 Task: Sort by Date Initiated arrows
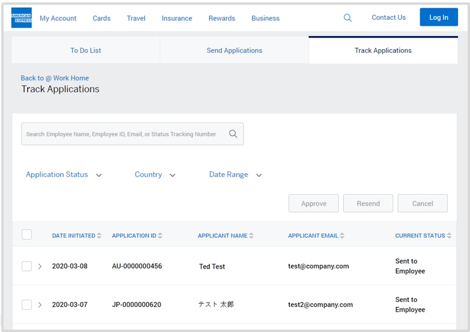[99, 236]
